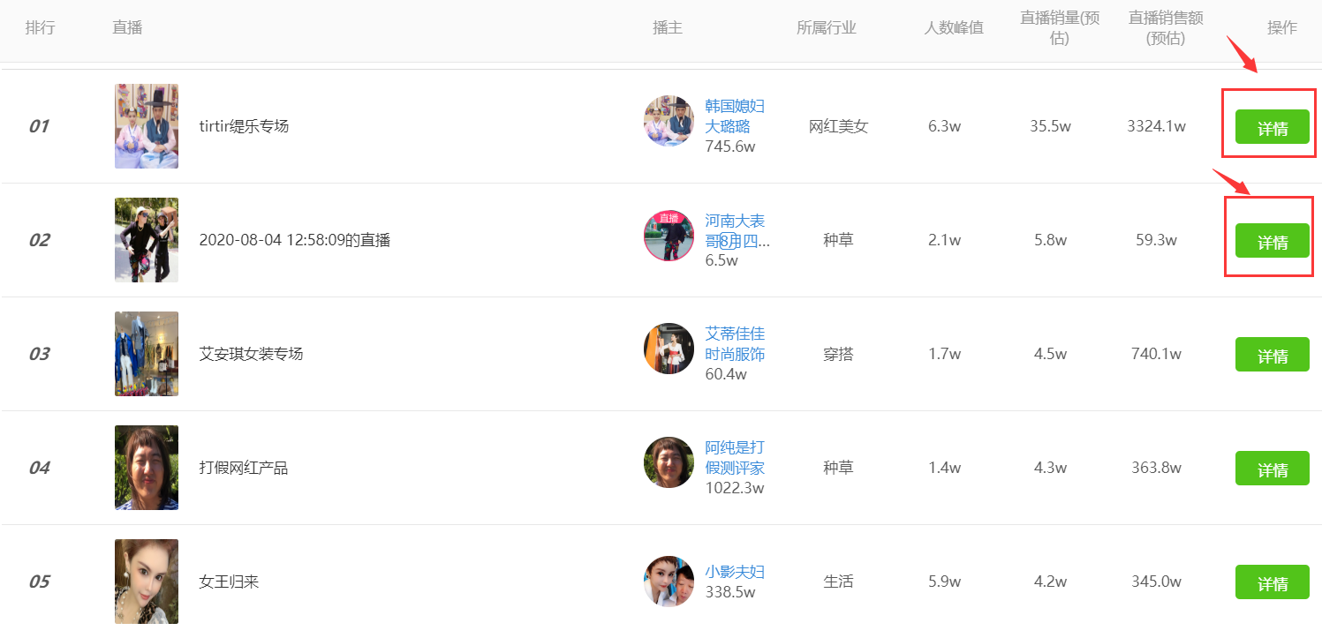Click tirtir缇乐专场 cover thumbnail
This screenshot has height=638, width=1322.
click(147, 126)
